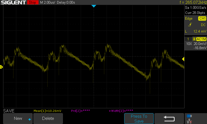Click the SAVE menu title
This screenshot has width=207, height=124.
tap(9, 111)
